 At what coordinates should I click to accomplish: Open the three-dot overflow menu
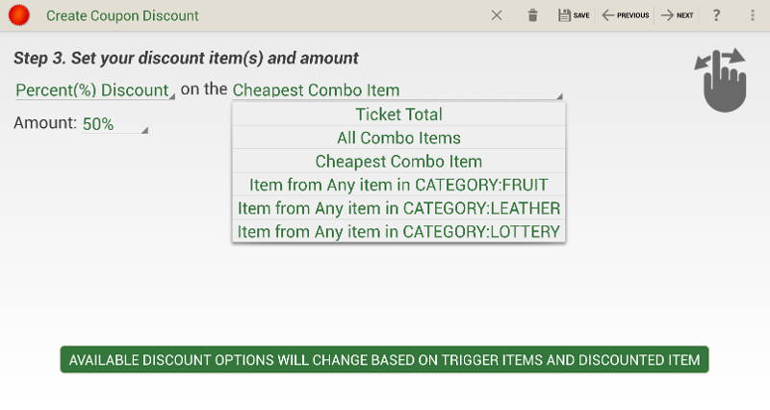(753, 15)
